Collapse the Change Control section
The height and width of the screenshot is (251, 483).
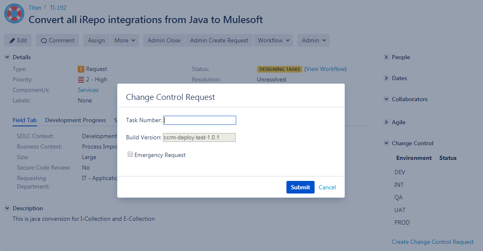click(x=386, y=143)
